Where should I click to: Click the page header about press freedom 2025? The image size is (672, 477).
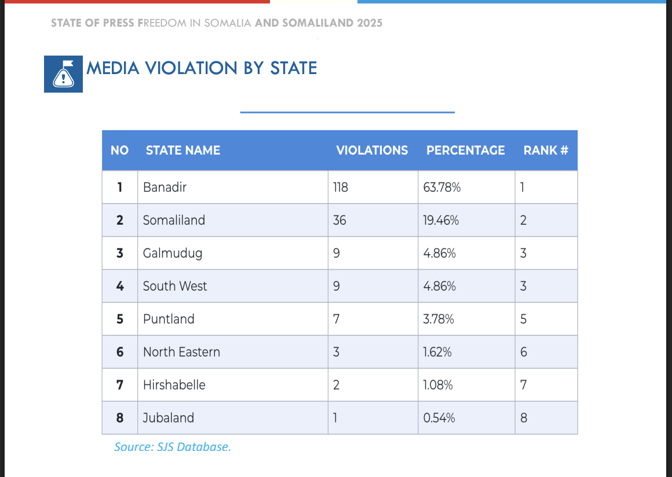click(x=217, y=23)
